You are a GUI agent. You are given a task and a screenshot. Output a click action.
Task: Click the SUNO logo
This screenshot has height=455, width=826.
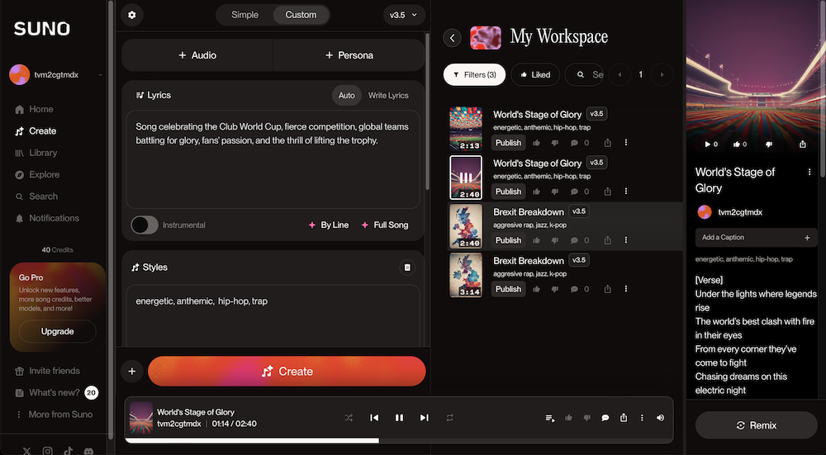pyautogui.click(x=42, y=29)
